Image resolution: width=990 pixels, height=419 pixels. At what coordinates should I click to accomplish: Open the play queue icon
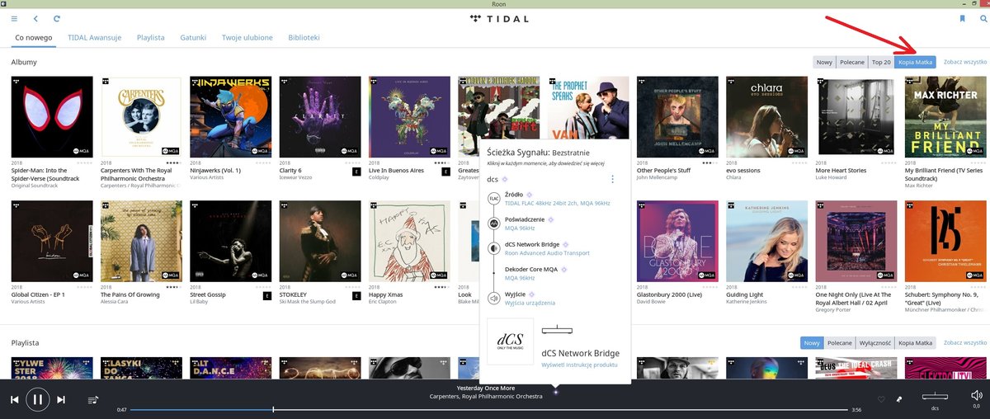click(x=93, y=400)
